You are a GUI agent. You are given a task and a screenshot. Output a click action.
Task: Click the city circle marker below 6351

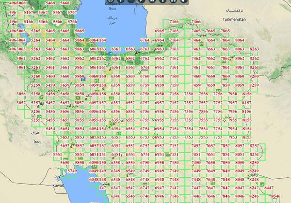tap(113, 158)
